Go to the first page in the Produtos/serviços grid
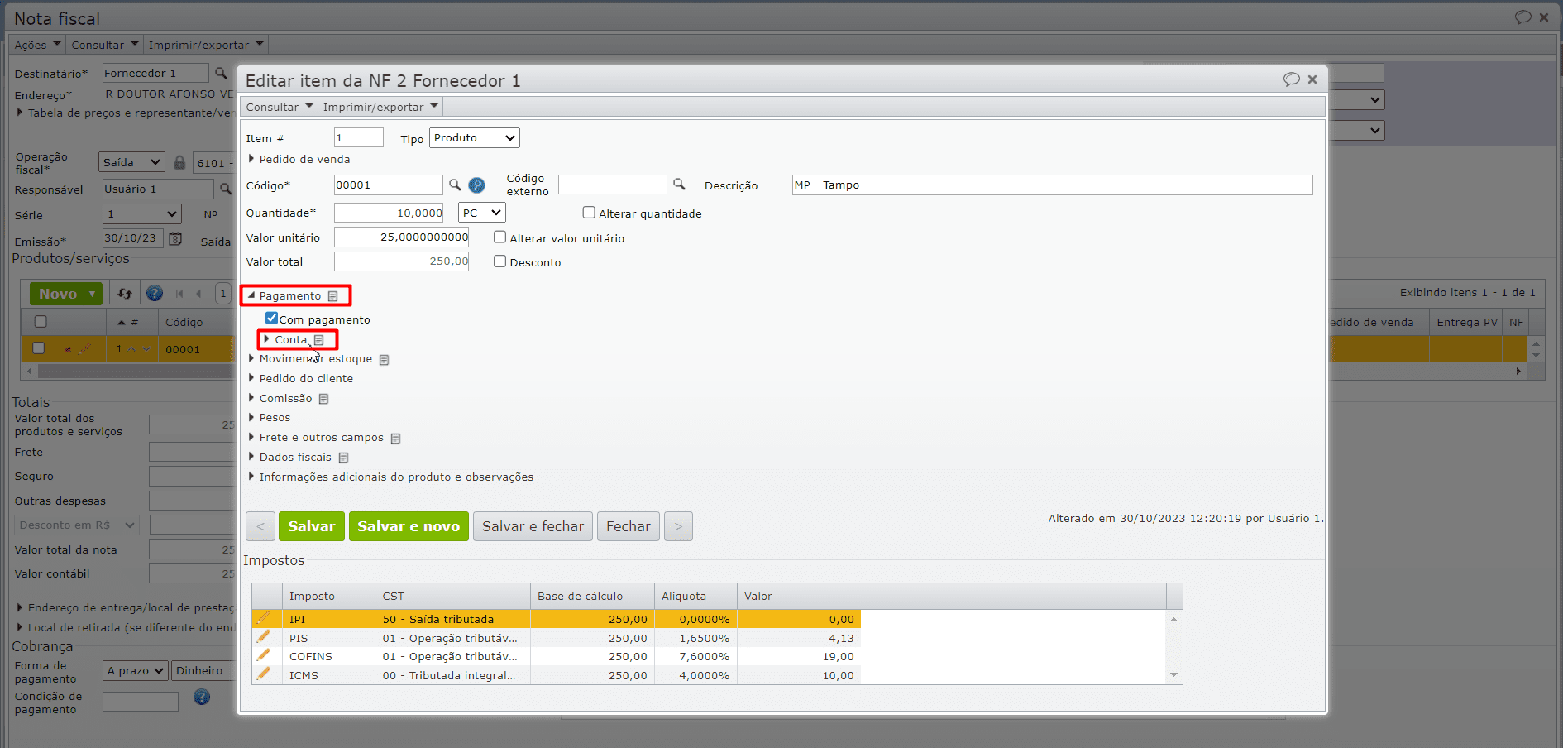Image resolution: width=1563 pixels, height=748 pixels. (x=179, y=294)
